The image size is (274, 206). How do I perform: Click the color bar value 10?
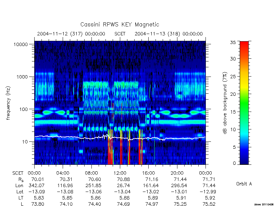coord(233,129)
